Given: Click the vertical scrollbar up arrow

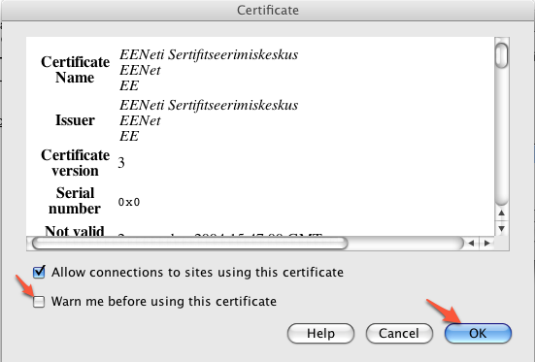Looking at the screenshot, I should (501, 213).
